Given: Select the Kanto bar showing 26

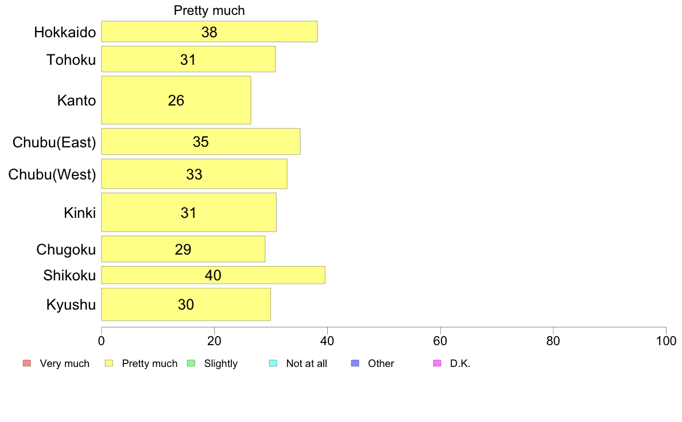Looking at the screenshot, I should [x=176, y=100].
